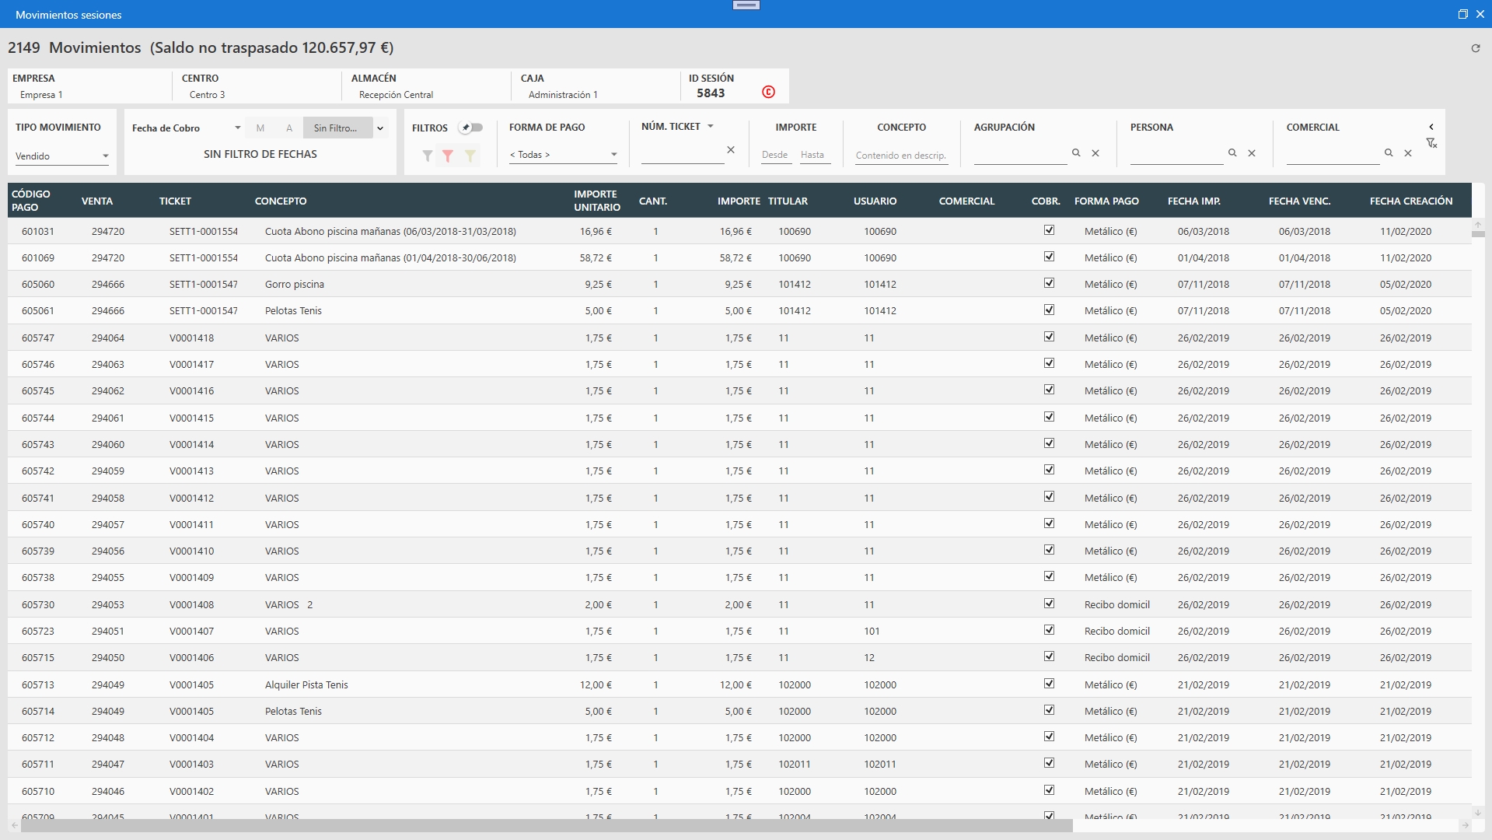Uncheck Cobr. for payment 601031
This screenshot has width=1492, height=840.
coord(1049,230)
